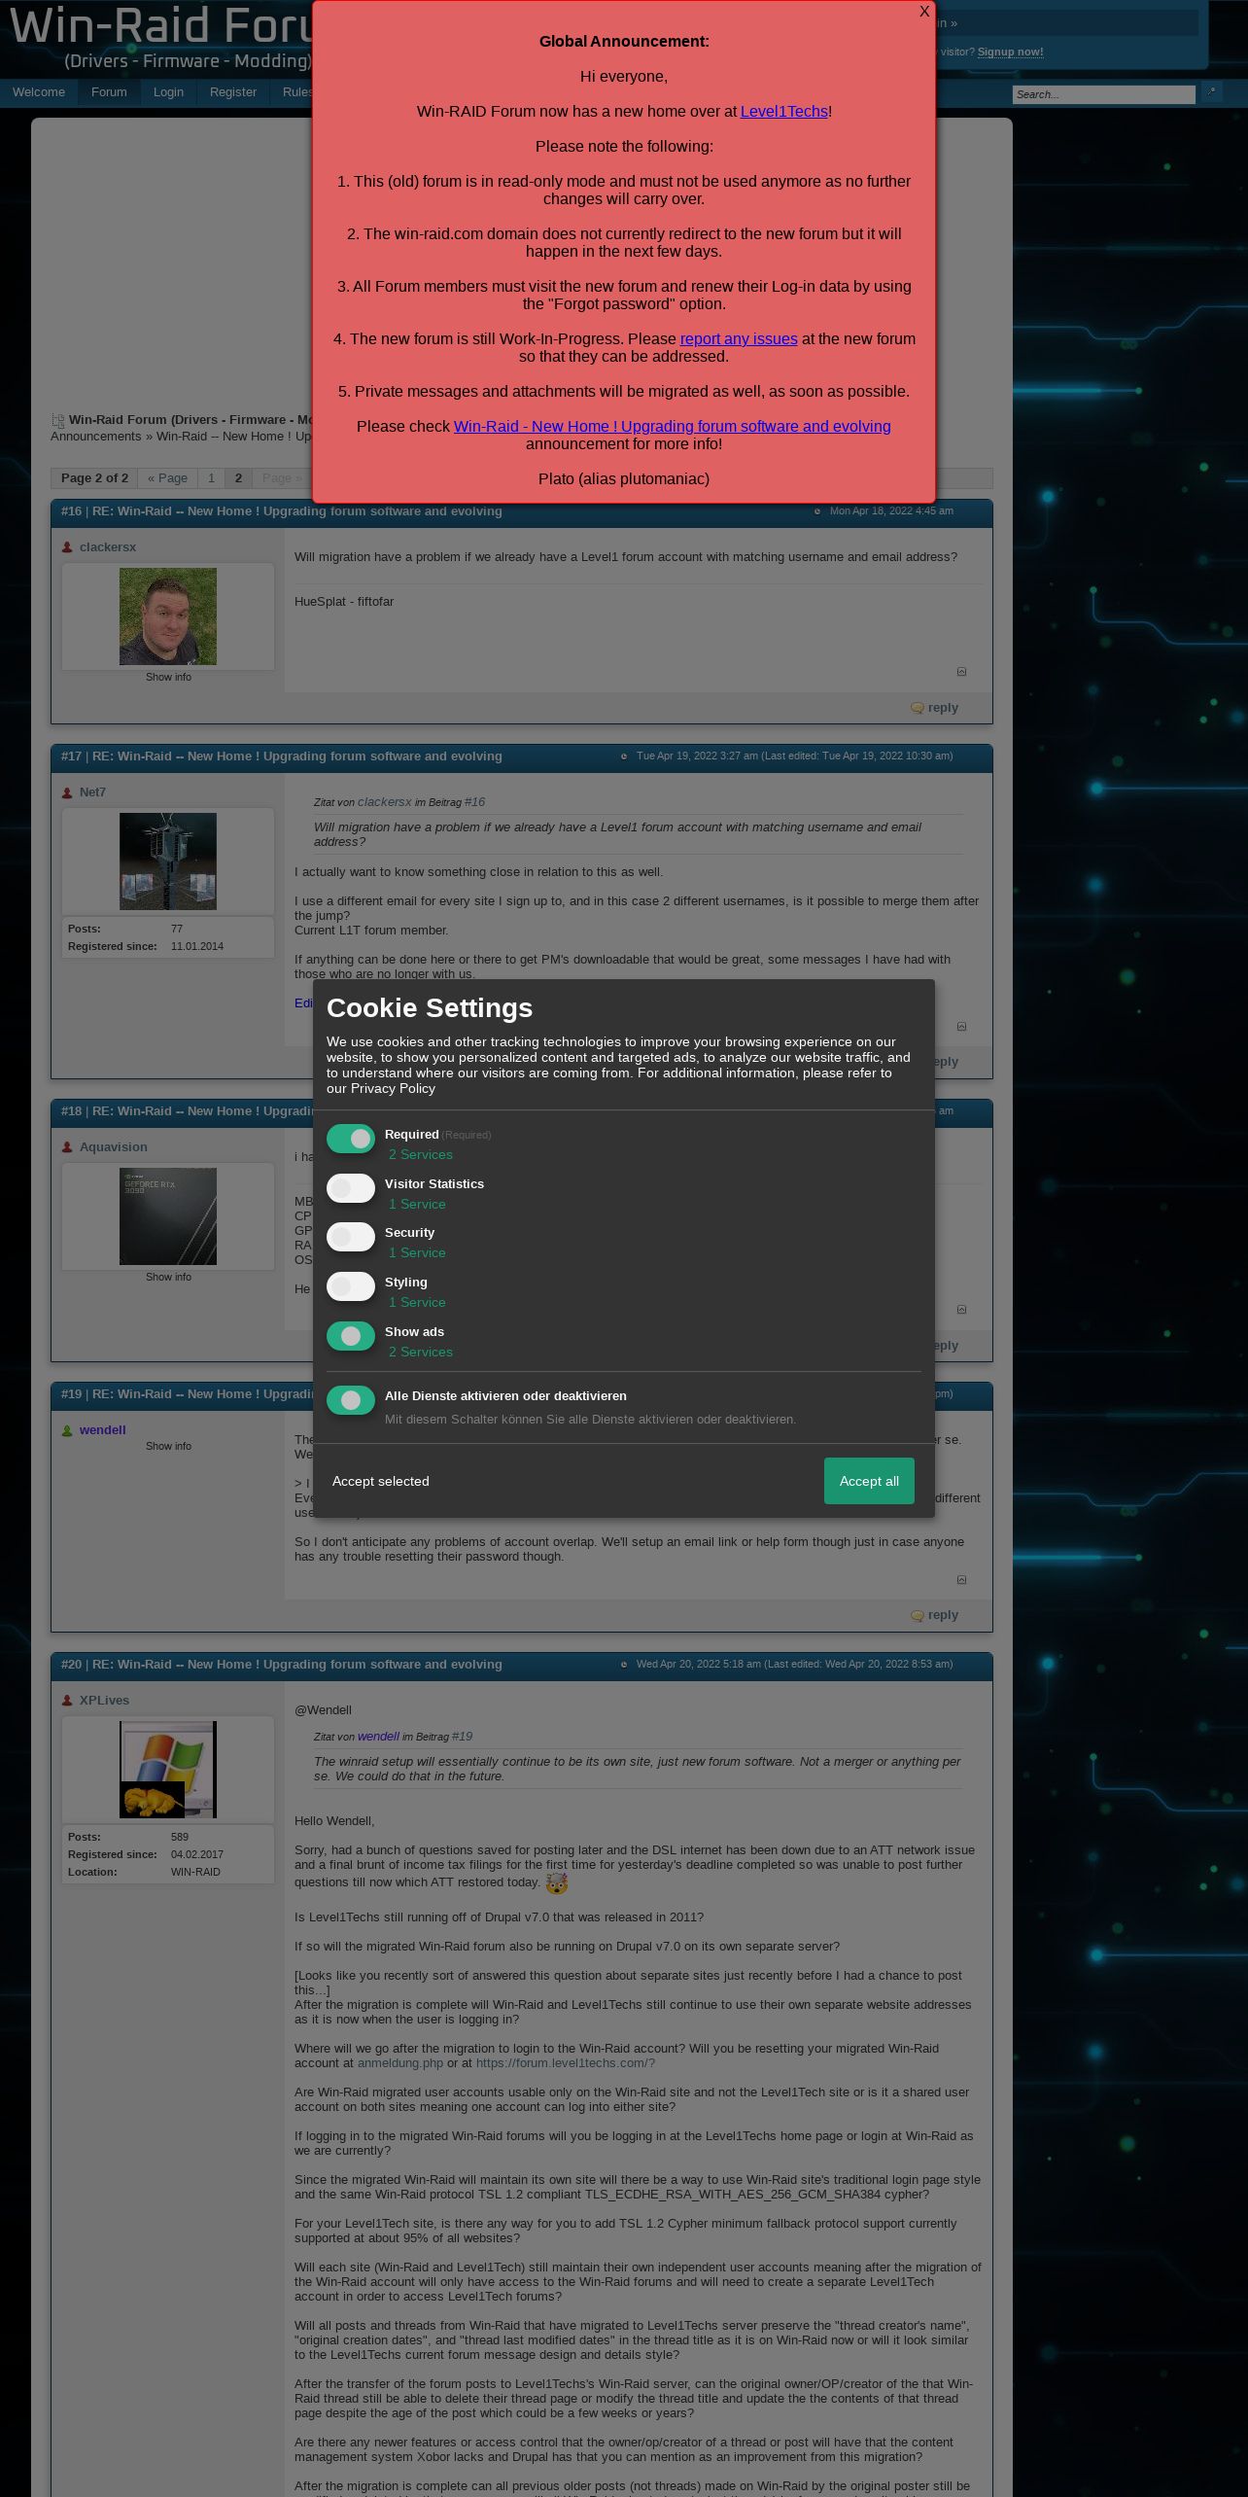Click post #20 permalink icon beside date
The height and width of the screenshot is (2497, 1248).
623,1665
